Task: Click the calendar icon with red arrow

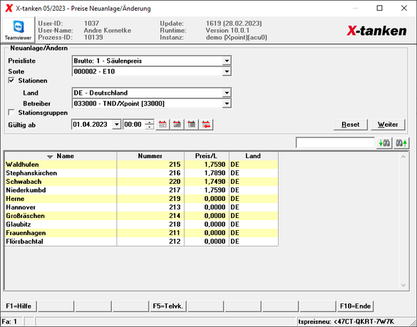Action: (206, 125)
